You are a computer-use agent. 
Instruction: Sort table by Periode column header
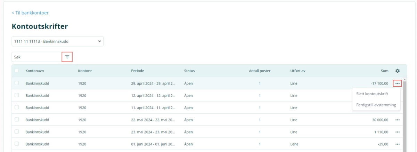pyautogui.click(x=137, y=71)
